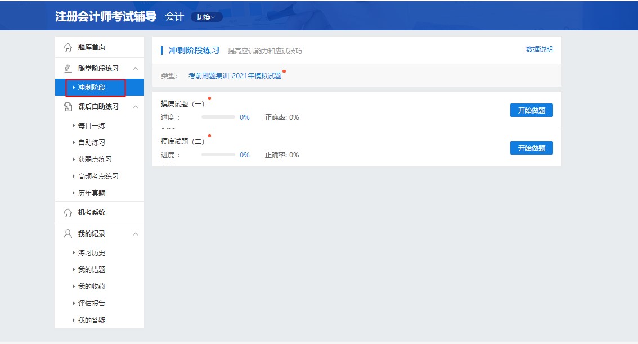The width and height of the screenshot is (638, 344).
Task: Click the red dot on 摸底试题（二）
Action: tap(210, 135)
